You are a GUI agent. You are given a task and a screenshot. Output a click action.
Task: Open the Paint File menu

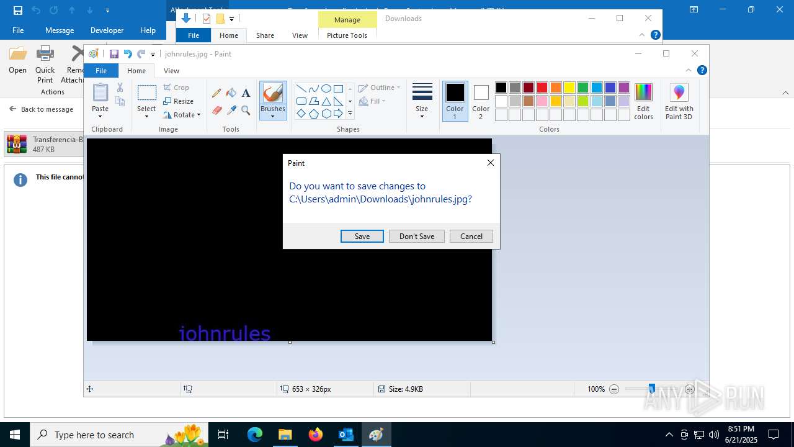(101, 71)
